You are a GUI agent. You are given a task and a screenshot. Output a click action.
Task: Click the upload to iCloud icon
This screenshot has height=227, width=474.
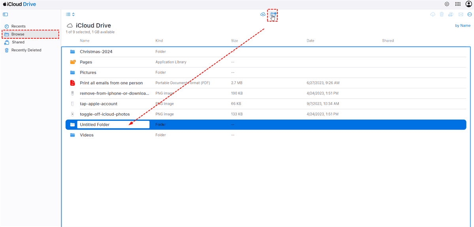(x=263, y=14)
